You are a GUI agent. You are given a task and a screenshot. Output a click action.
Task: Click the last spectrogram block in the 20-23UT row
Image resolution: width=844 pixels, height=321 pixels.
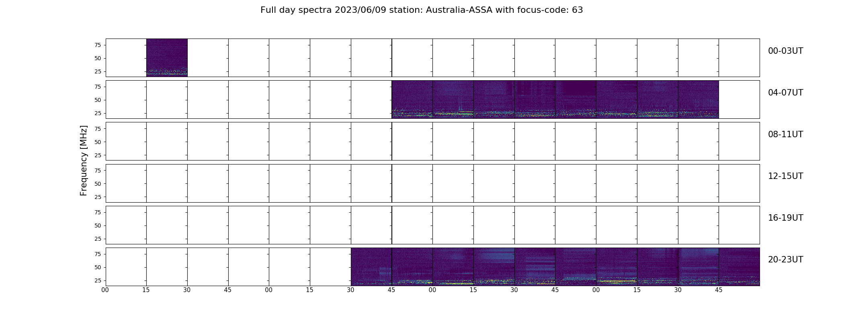[x=739, y=267]
